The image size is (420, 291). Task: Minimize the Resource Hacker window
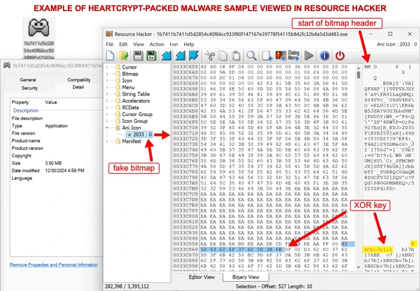(371, 34)
